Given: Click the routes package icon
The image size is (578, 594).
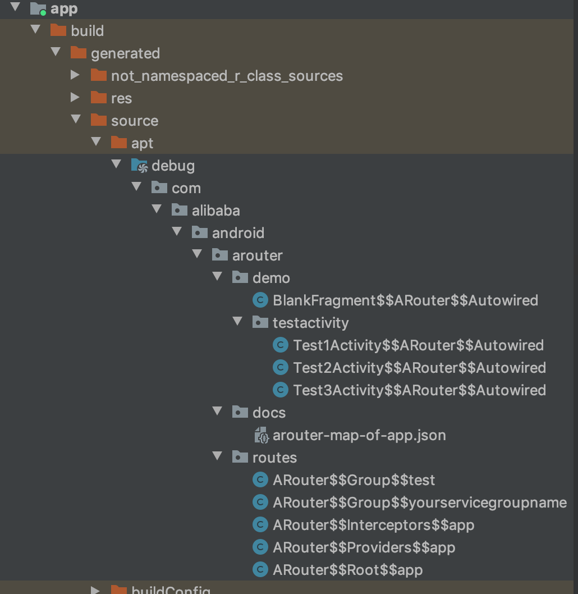Looking at the screenshot, I should [240, 457].
